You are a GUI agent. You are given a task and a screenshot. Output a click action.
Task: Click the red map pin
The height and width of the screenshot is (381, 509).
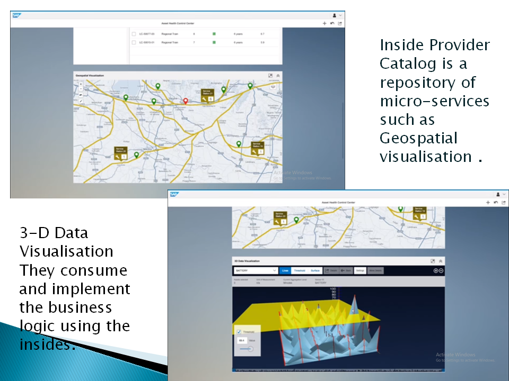coord(186,101)
